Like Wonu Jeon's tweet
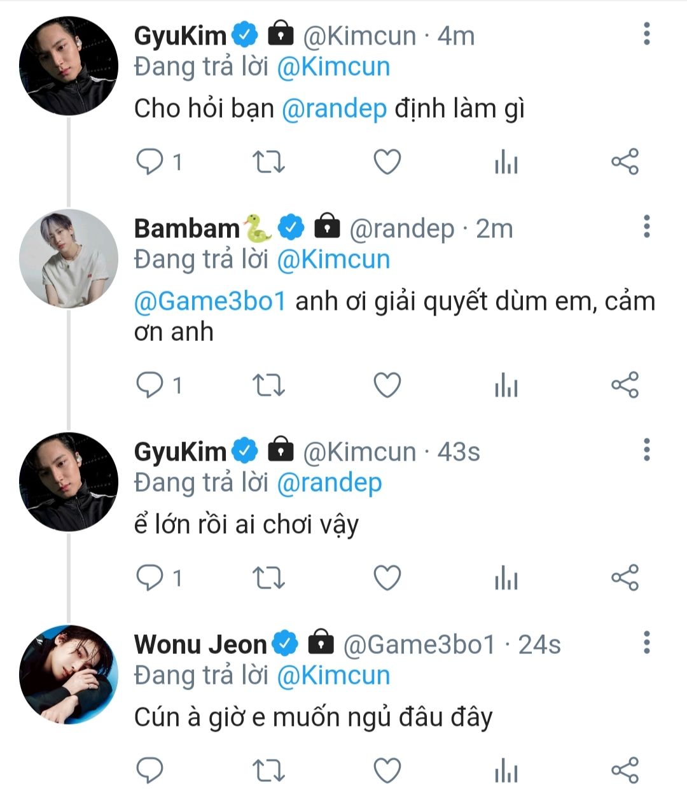The image size is (687, 792). tap(387, 770)
